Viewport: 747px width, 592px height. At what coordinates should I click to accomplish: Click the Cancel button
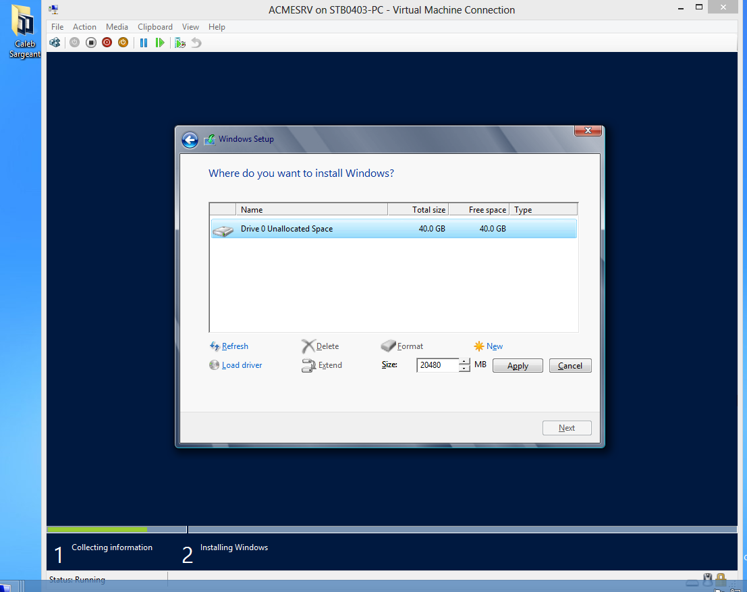(570, 366)
